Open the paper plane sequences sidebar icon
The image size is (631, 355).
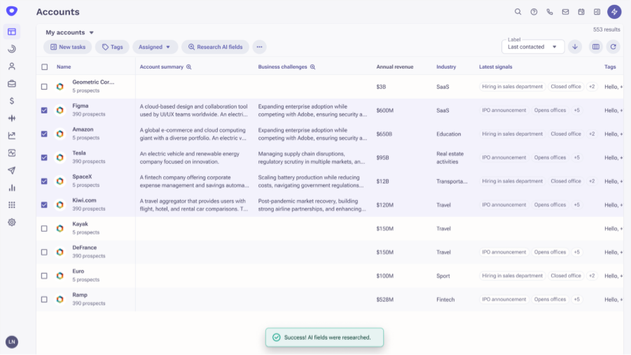(12, 170)
